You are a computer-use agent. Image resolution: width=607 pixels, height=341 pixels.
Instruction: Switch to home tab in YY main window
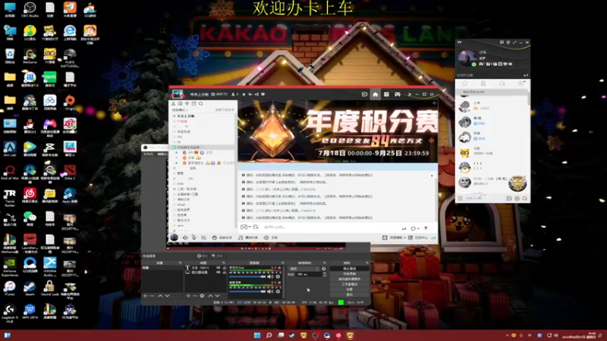click(x=464, y=83)
